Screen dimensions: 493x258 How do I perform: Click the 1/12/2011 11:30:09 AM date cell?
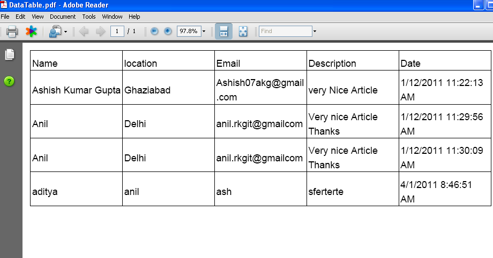445,155
